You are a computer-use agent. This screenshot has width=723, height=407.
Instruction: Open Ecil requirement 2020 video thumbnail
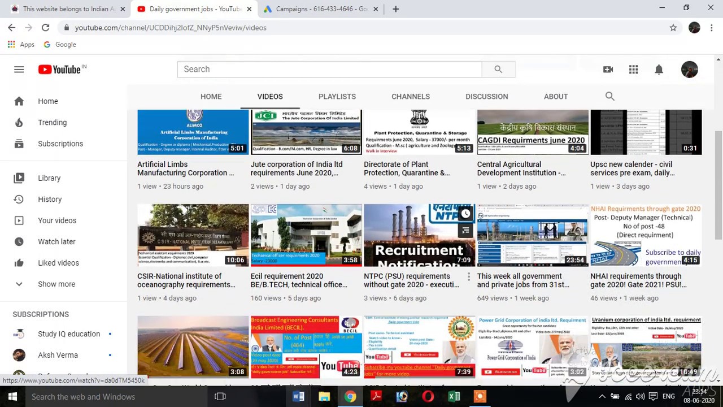coord(306,235)
